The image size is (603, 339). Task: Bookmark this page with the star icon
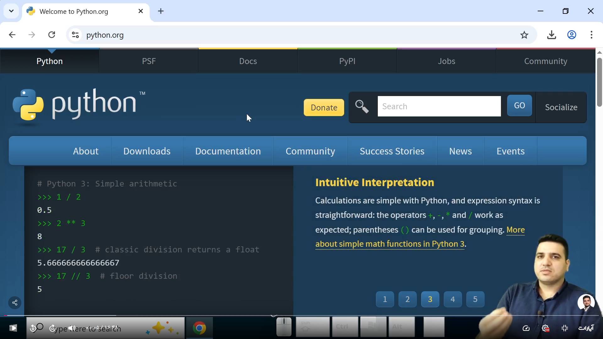point(524,35)
